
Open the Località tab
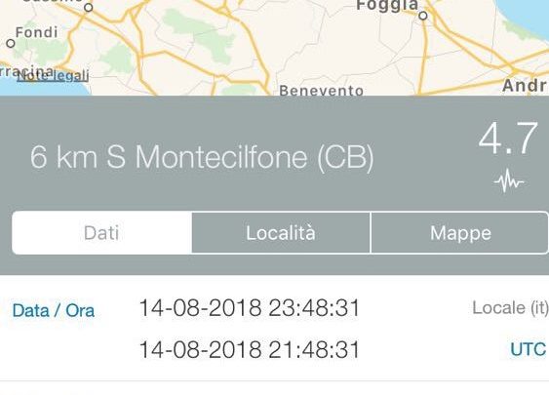(x=281, y=232)
